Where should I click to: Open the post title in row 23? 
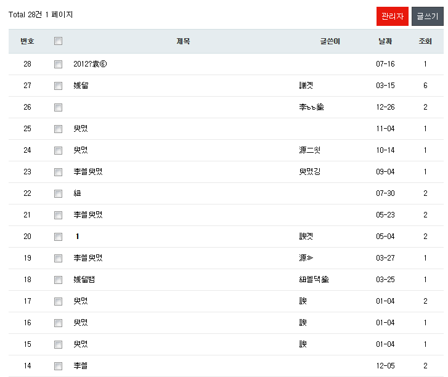click(88, 172)
